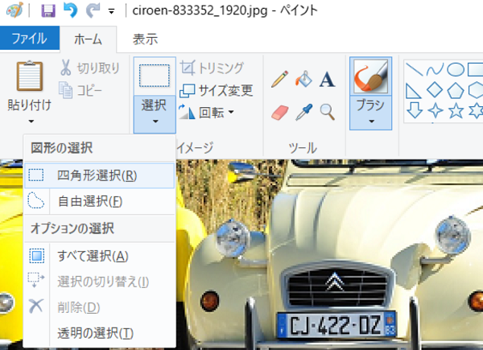Save the image with the floppy disk icon

[48, 10]
